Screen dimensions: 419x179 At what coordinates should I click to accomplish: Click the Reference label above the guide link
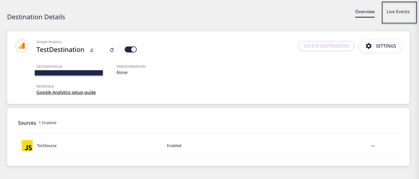point(45,86)
